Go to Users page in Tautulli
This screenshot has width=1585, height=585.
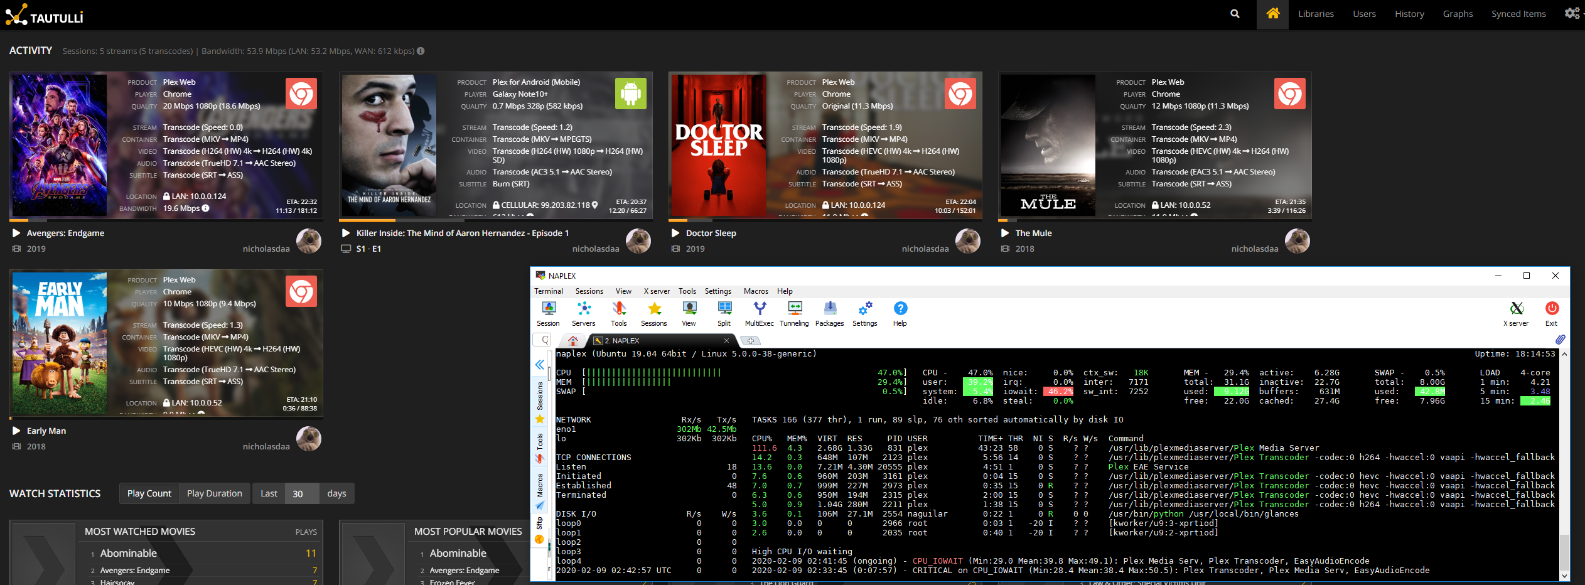point(1364,14)
